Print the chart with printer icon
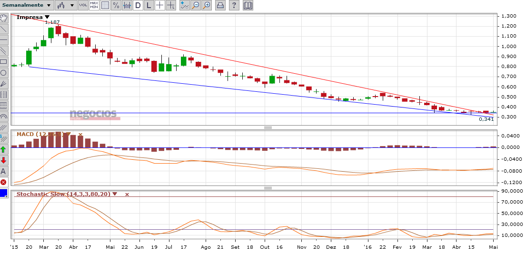Image resolution: width=526 pixels, height=254 pixels. click(x=220, y=5)
